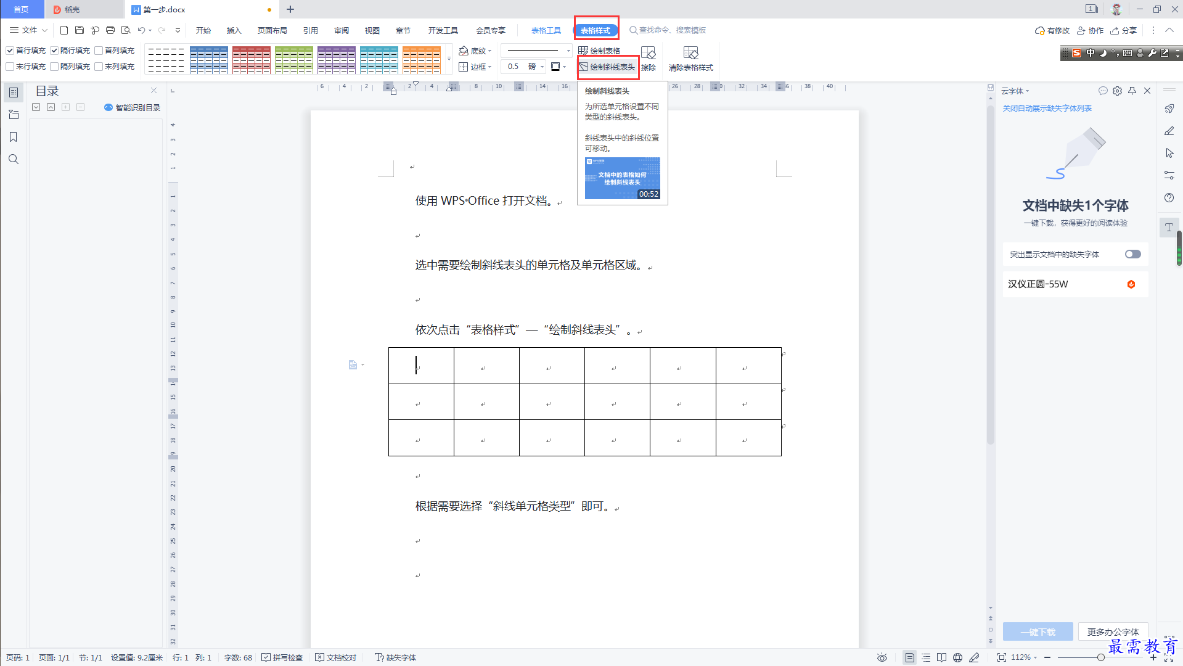The width and height of the screenshot is (1183, 666).
Task: Click the eye protection mode icon in status bar
Action: (882, 657)
